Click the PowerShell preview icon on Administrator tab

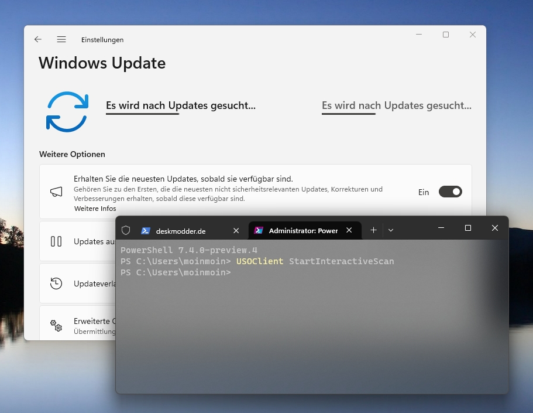(259, 230)
